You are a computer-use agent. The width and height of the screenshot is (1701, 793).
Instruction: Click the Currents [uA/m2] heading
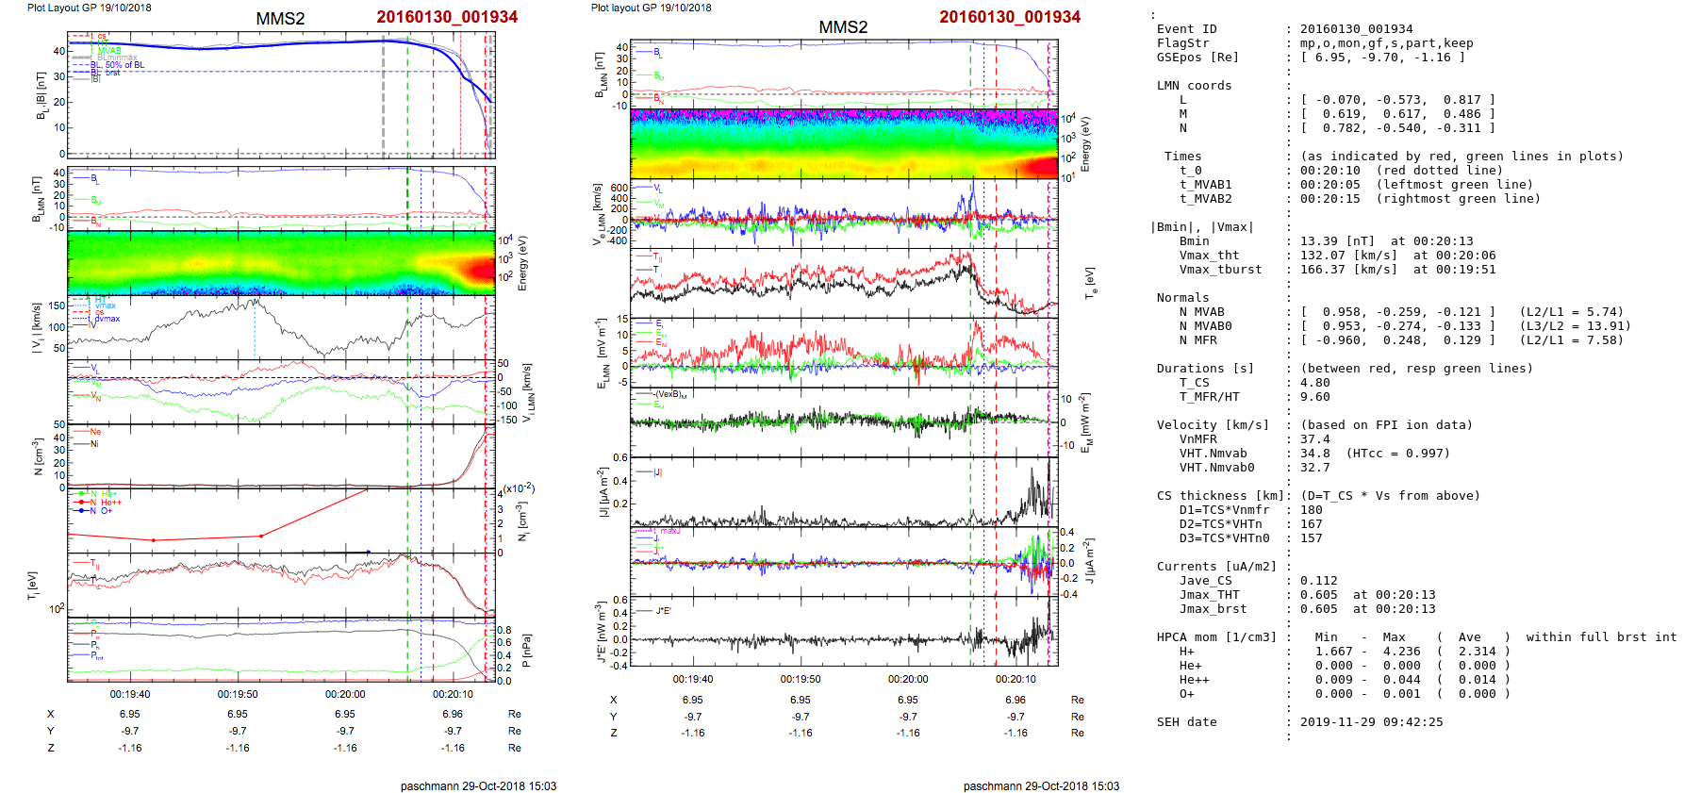click(1216, 567)
